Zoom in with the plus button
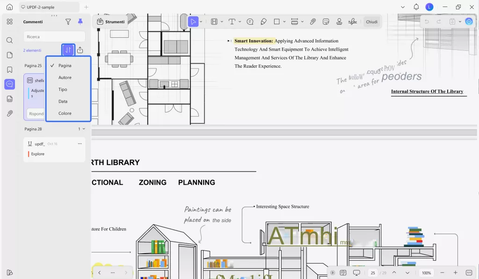Viewport: 479px width, 279px height. [x=455, y=272]
